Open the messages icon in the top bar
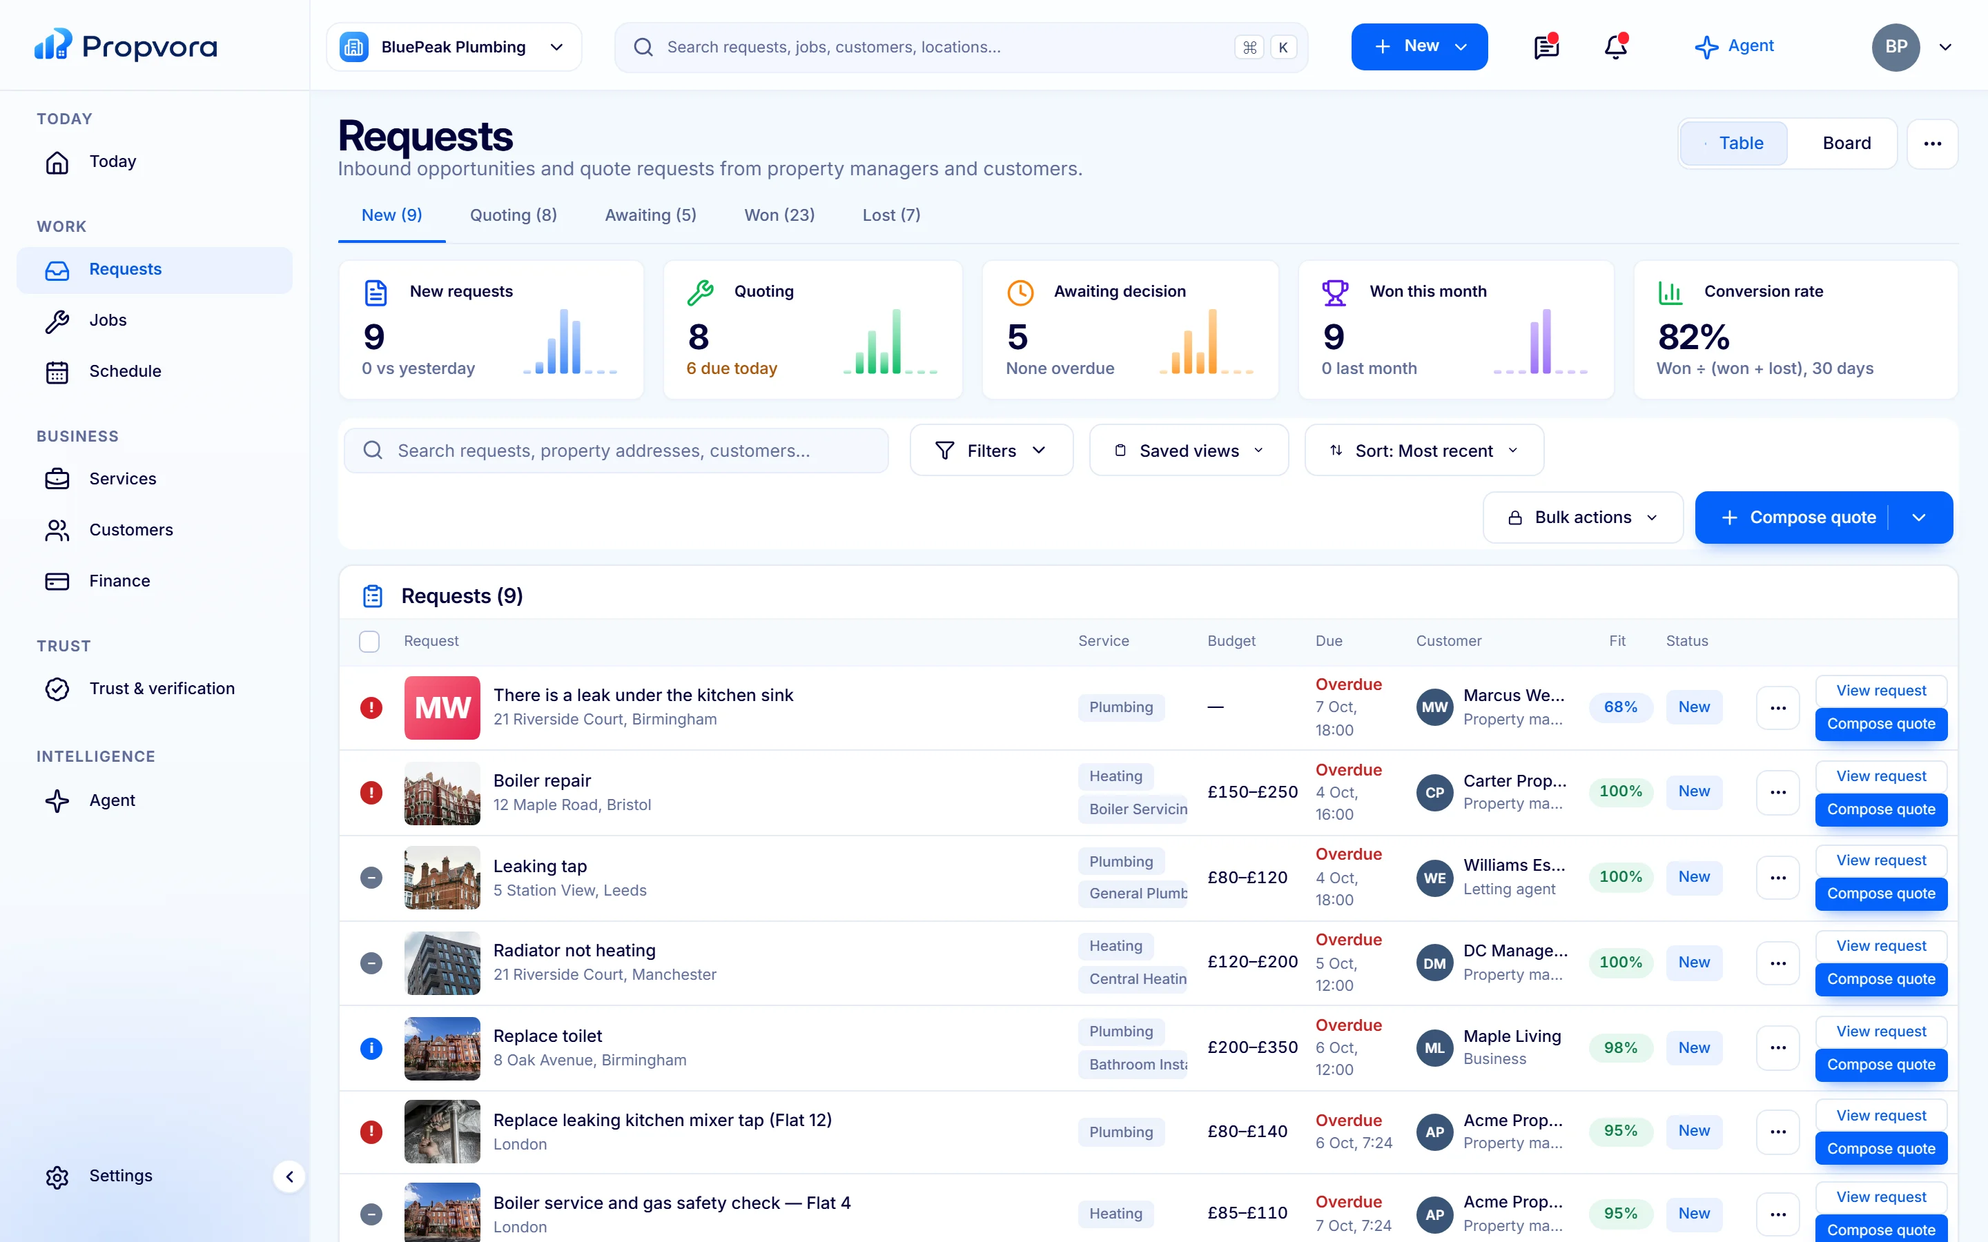Screen dimensions: 1988x1242 (1546, 47)
